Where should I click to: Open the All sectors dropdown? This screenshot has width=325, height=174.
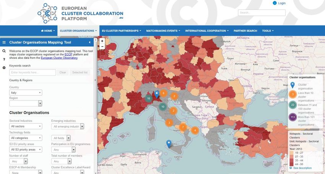pos(26,126)
